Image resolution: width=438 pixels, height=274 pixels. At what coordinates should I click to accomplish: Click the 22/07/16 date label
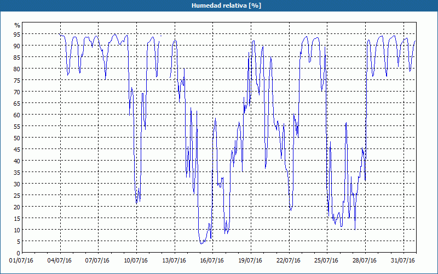click(x=289, y=261)
